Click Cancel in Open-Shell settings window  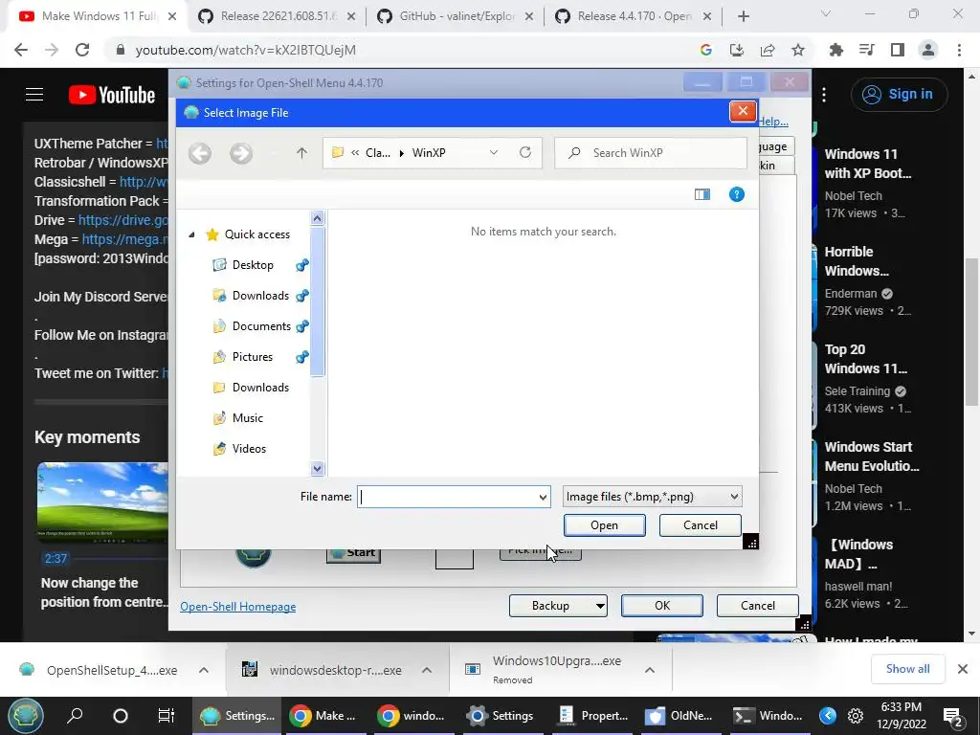point(758,606)
